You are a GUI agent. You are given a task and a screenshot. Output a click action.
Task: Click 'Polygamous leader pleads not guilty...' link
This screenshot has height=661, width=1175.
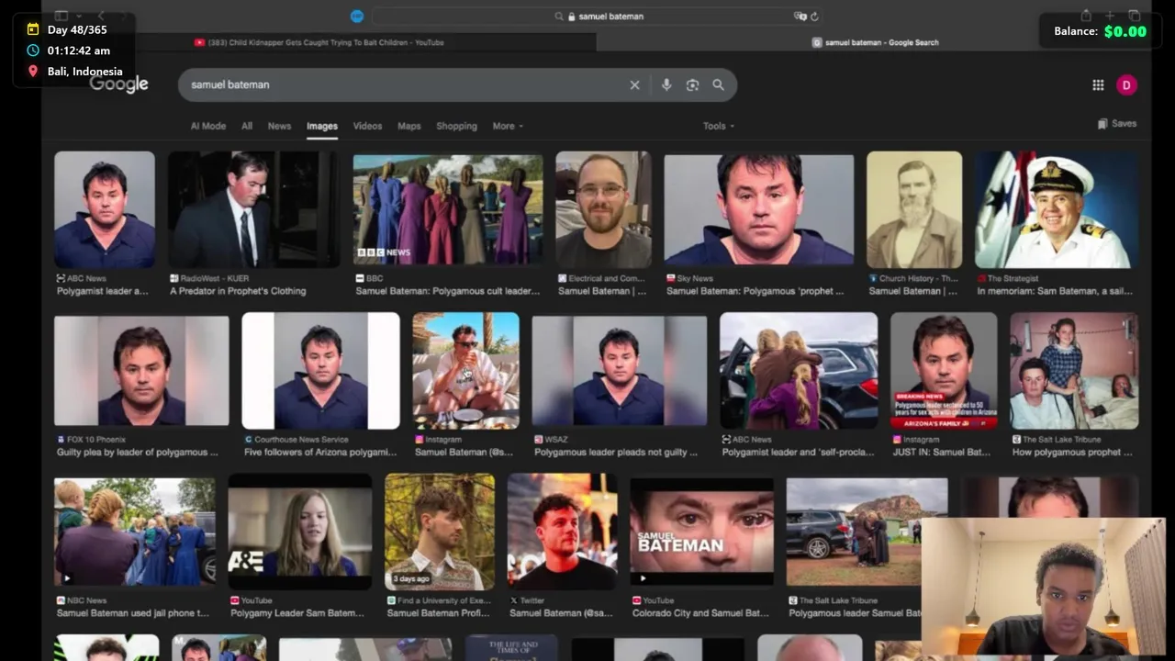(616, 453)
